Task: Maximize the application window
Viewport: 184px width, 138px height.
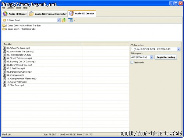Action: click(176, 3)
